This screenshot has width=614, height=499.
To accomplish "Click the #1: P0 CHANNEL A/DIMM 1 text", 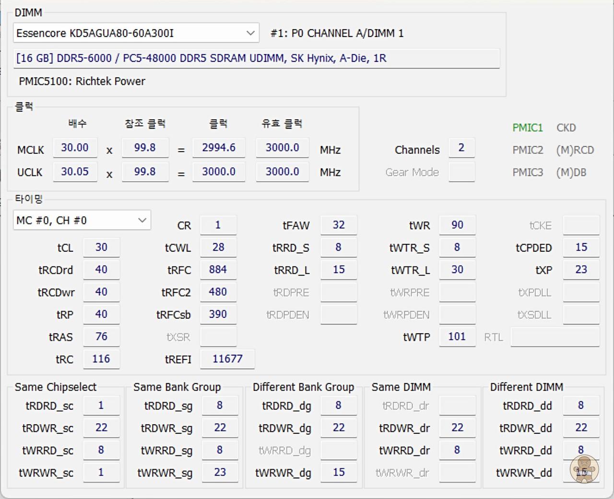I will 337,34.
